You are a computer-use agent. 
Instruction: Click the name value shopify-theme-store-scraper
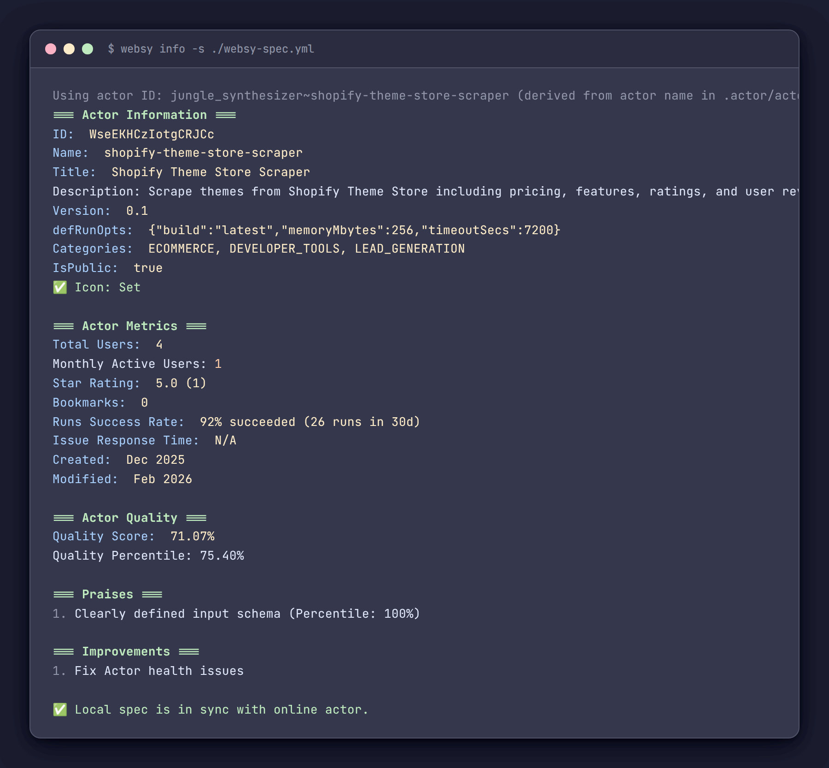tap(204, 153)
